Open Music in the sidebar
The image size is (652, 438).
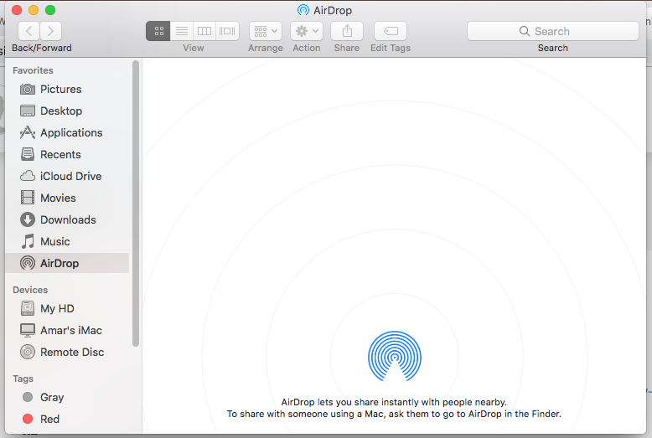[67, 241]
